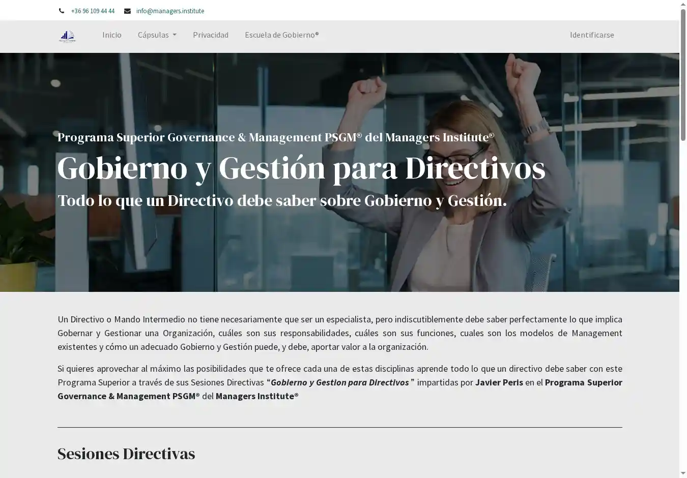Click the Sesiones Directivas heading
Screen dimensions: 687x478
[x=126, y=454]
